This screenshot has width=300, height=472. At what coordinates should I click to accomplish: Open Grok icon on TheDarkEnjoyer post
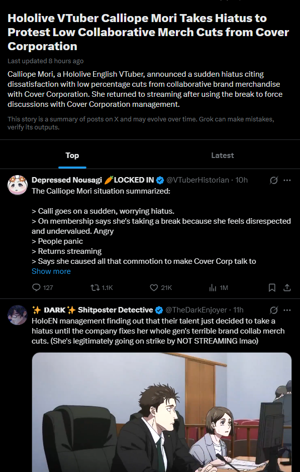[x=274, y=310]
